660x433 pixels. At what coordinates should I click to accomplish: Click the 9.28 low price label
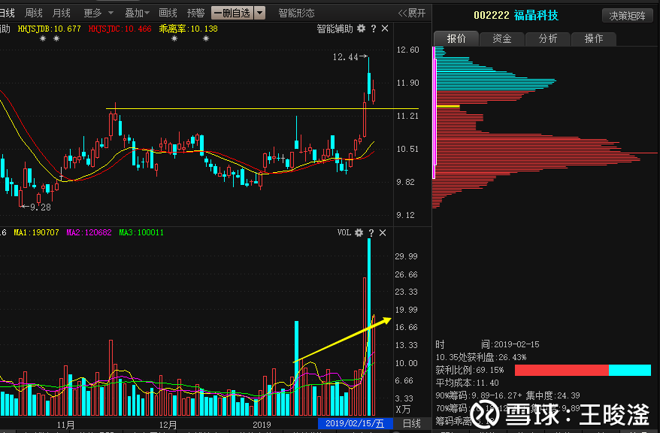point(41,207)
